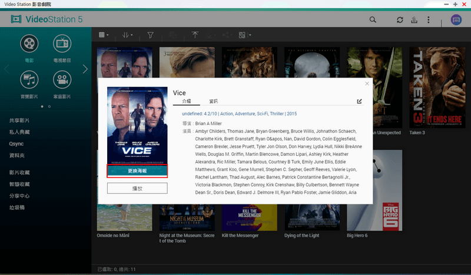The height and width of the screenshot is (275, 471).
Task: Select the music videos icon
Action: tap(29, 79)
